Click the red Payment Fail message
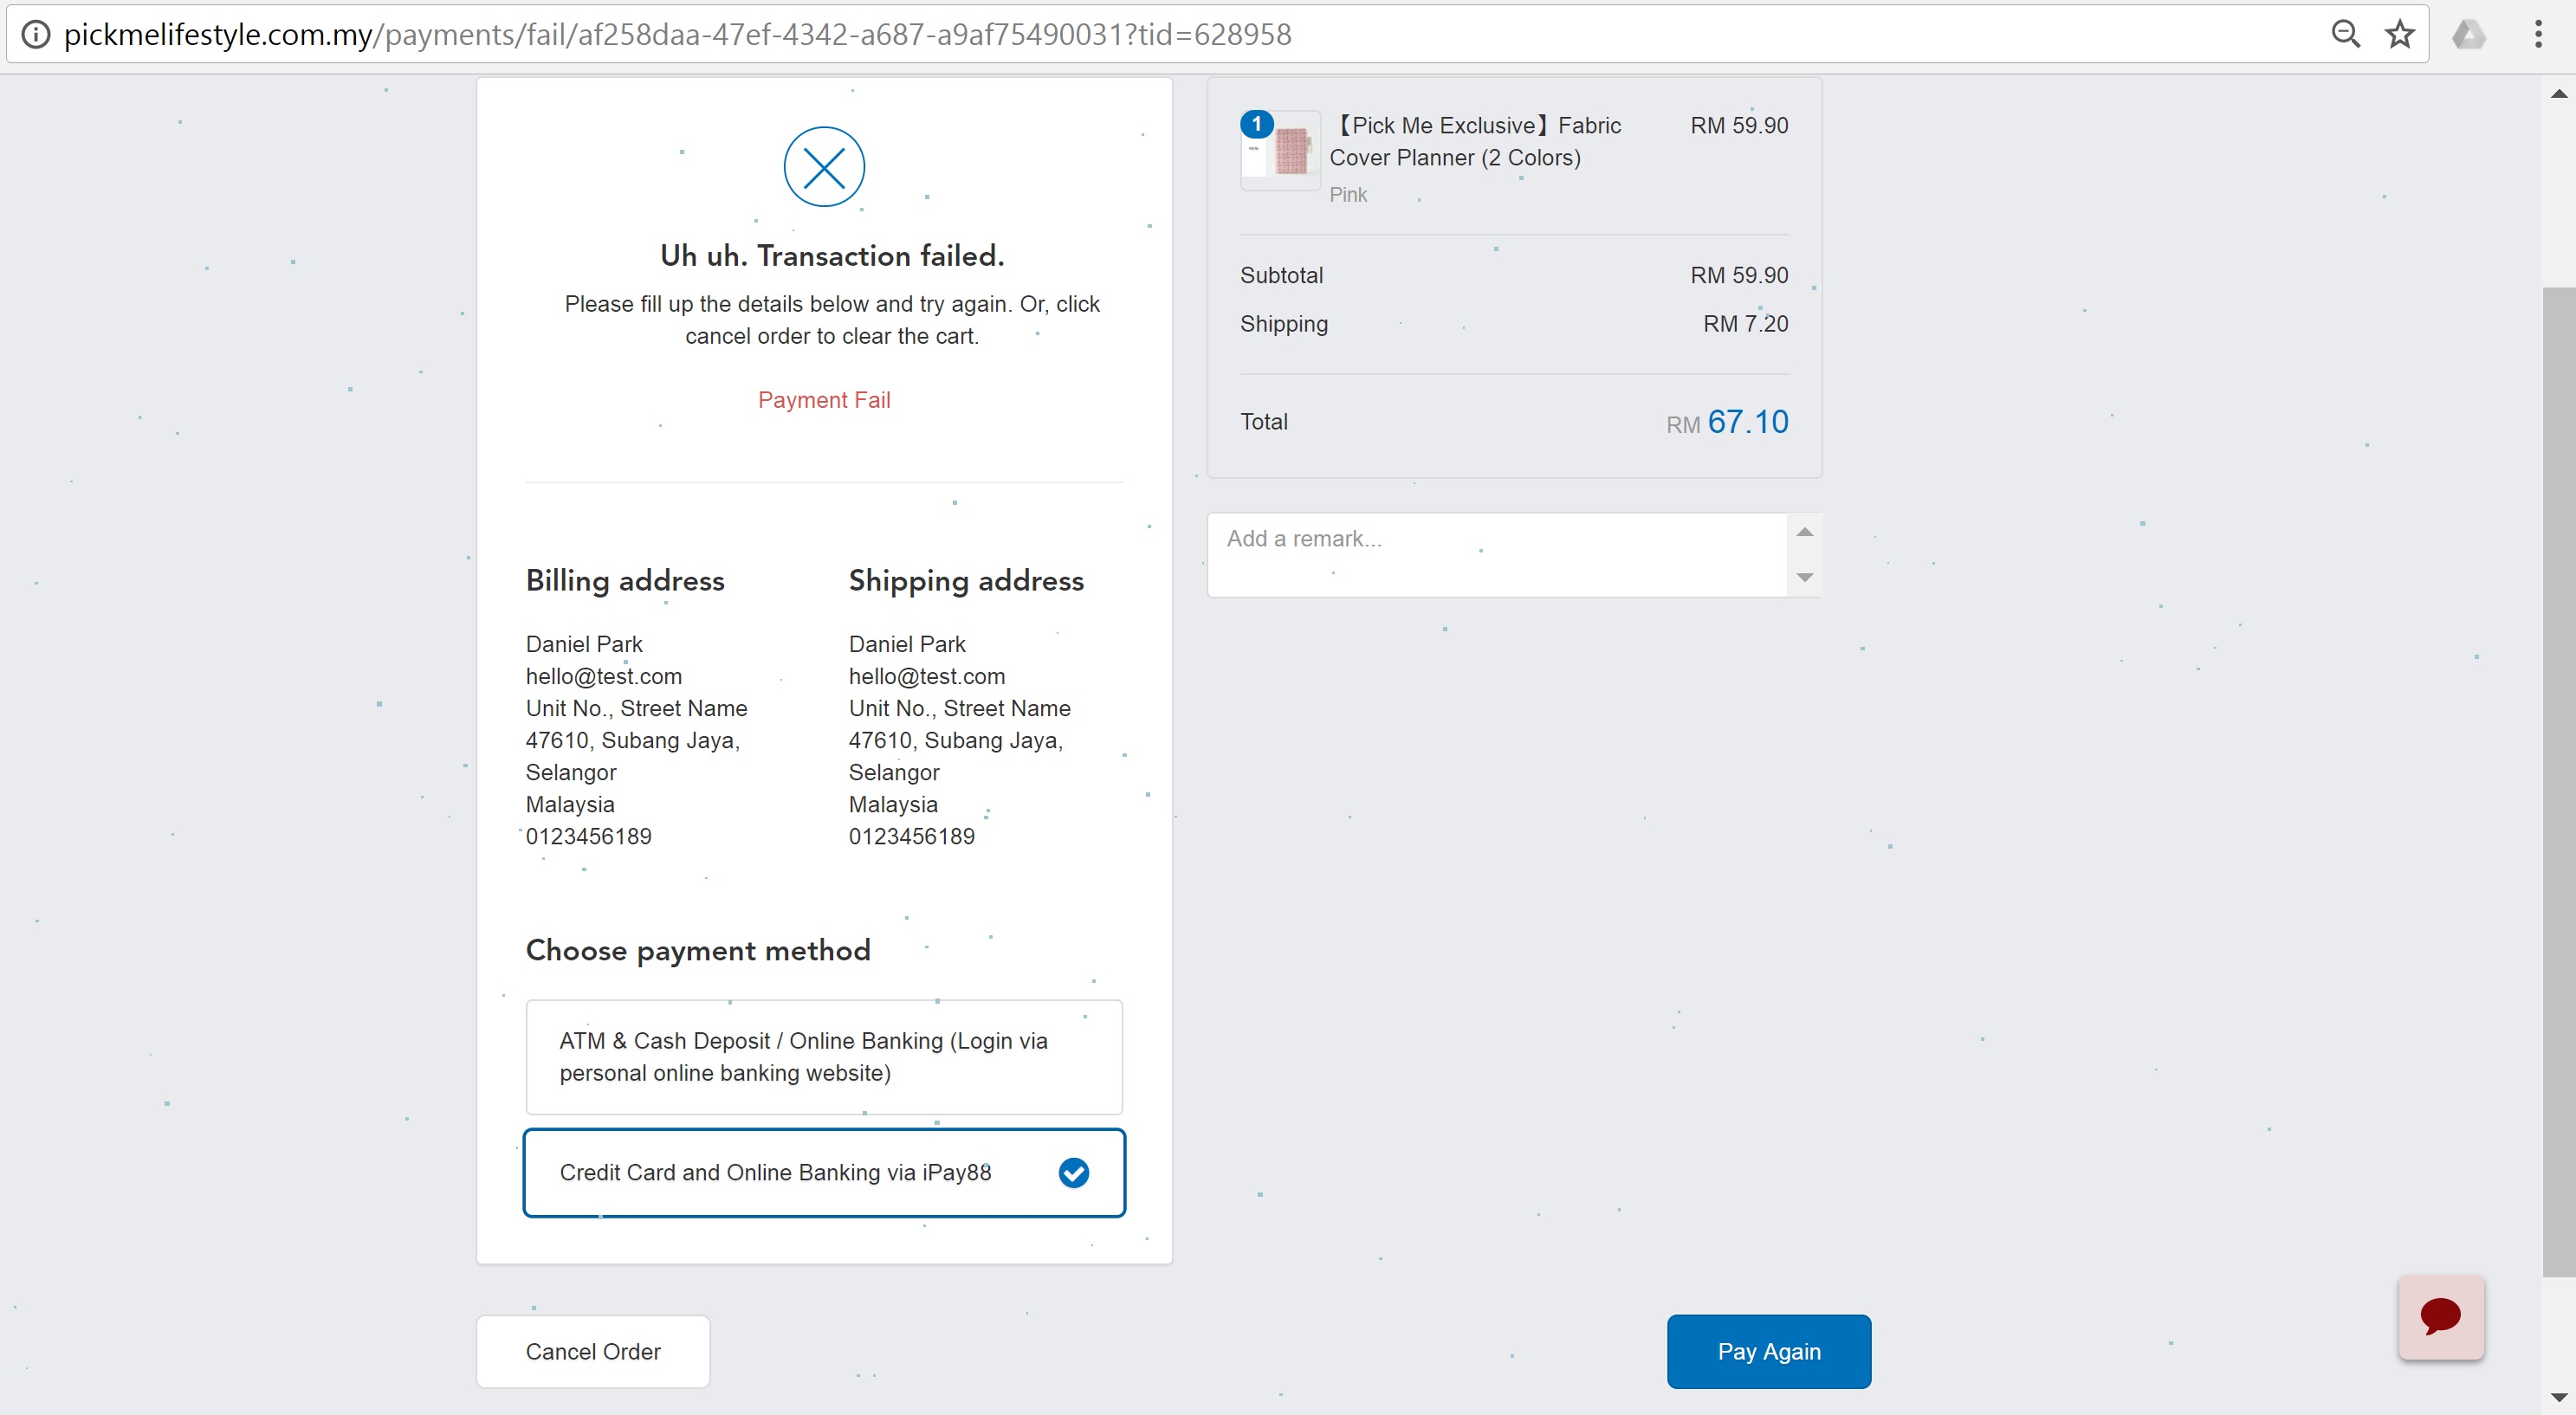The image size is (2576, 1415). tap(824, 400)
